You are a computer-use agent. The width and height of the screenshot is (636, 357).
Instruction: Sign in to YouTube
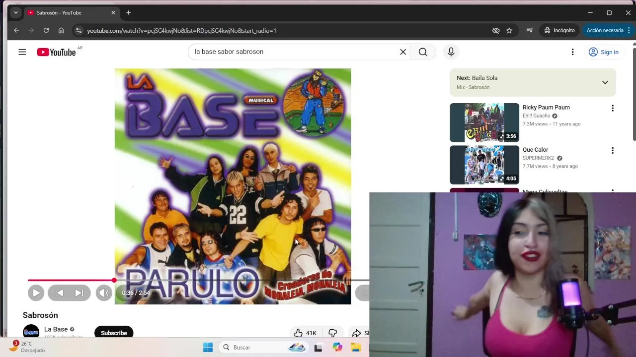point(603,52)
